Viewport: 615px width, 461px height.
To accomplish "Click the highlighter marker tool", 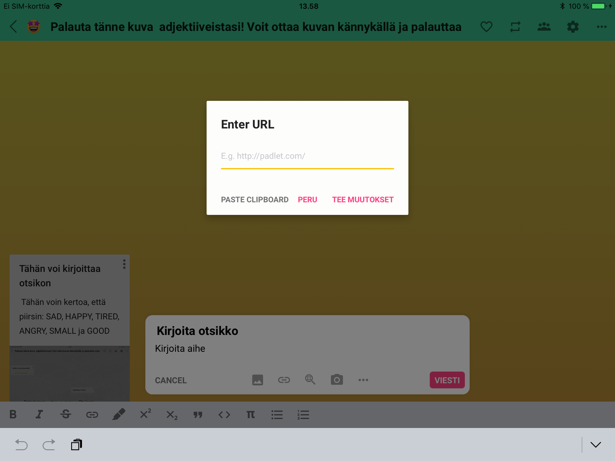I will pyautogui.click(x=119, y=414).
